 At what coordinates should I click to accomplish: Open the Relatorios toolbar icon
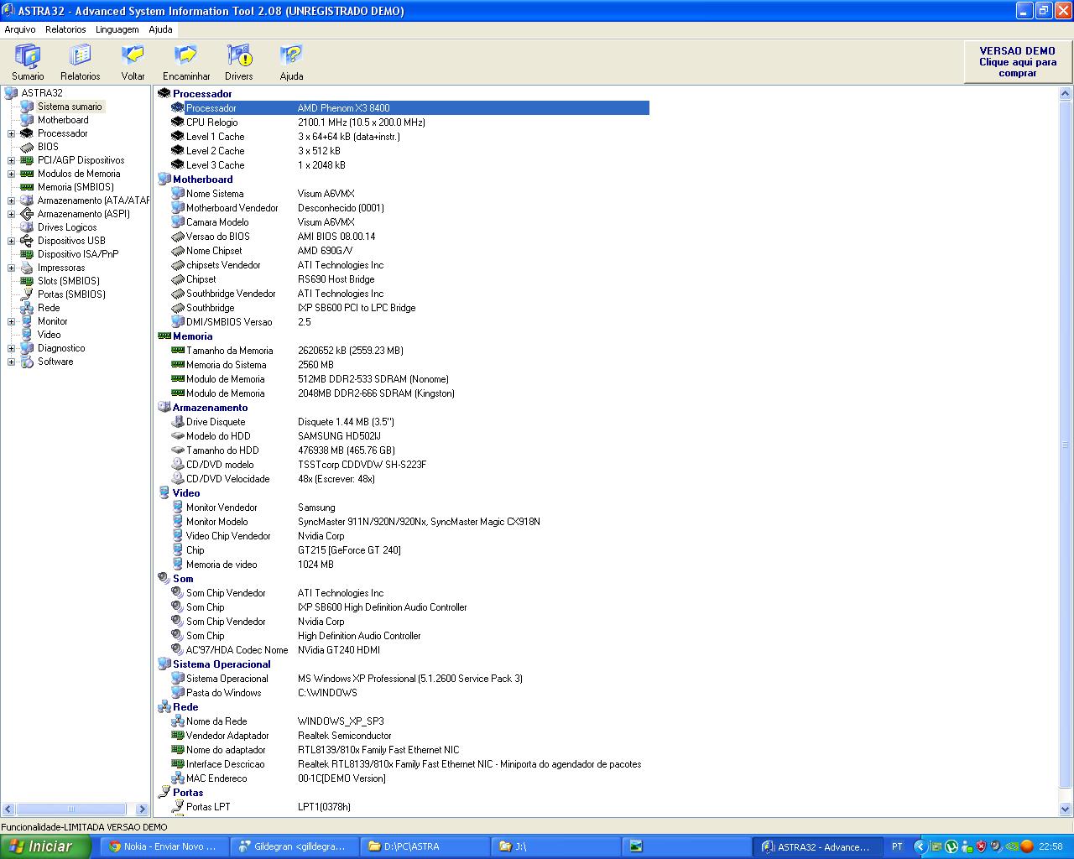81,63
